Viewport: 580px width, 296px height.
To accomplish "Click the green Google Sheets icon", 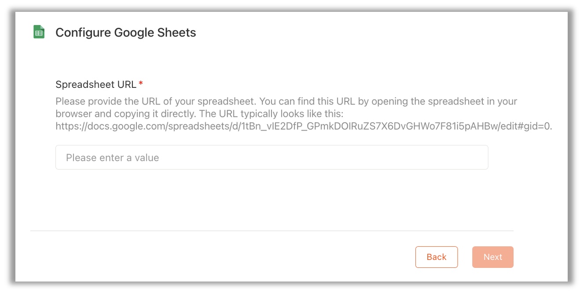I will pyautogui.click(x=39, y=32).
